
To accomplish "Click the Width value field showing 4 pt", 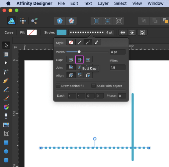I will [118, 52].
